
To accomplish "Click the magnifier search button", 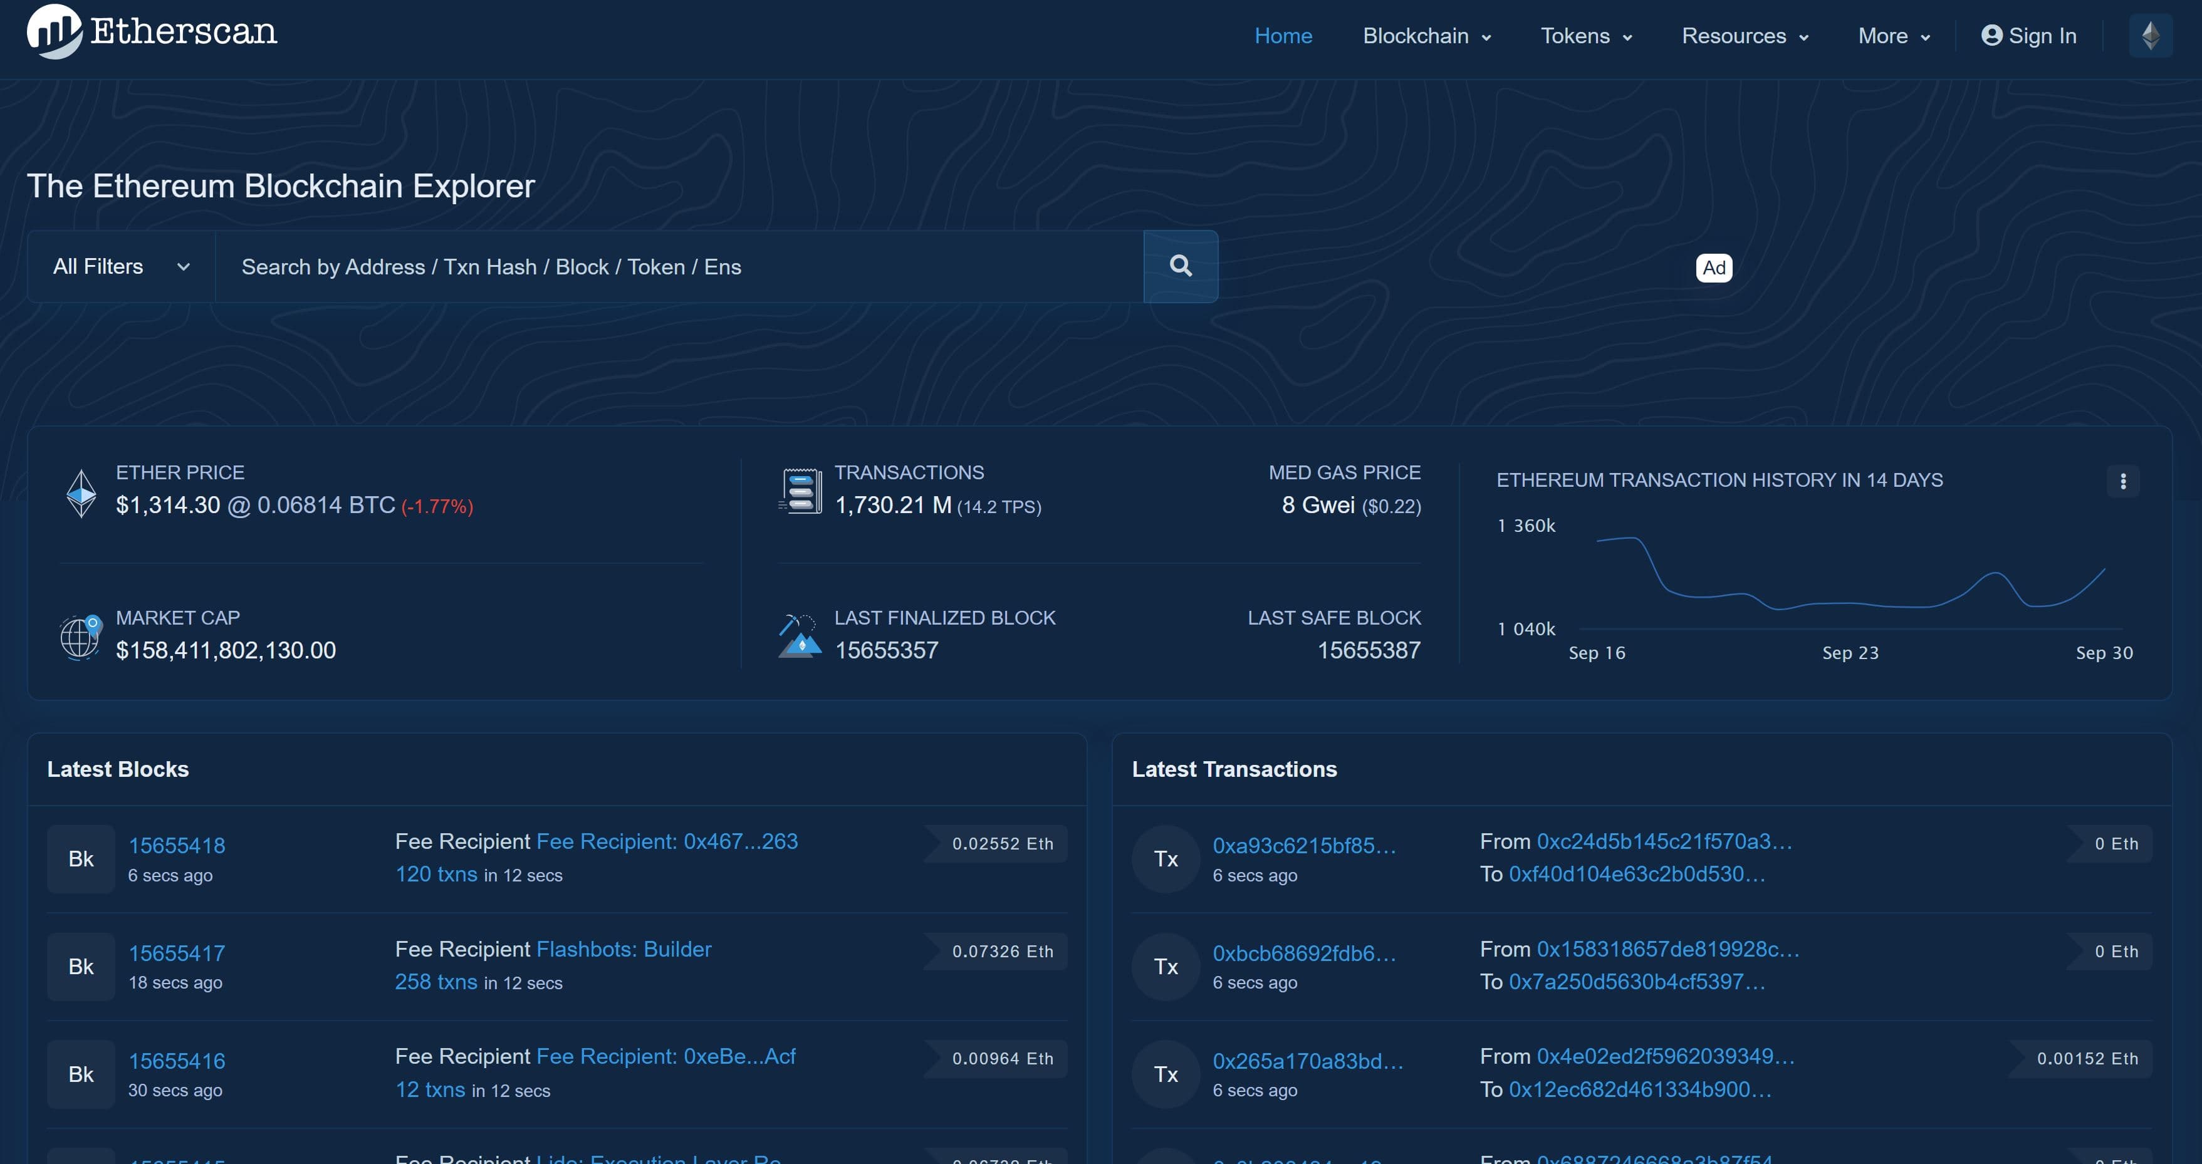I will 1181,267.
